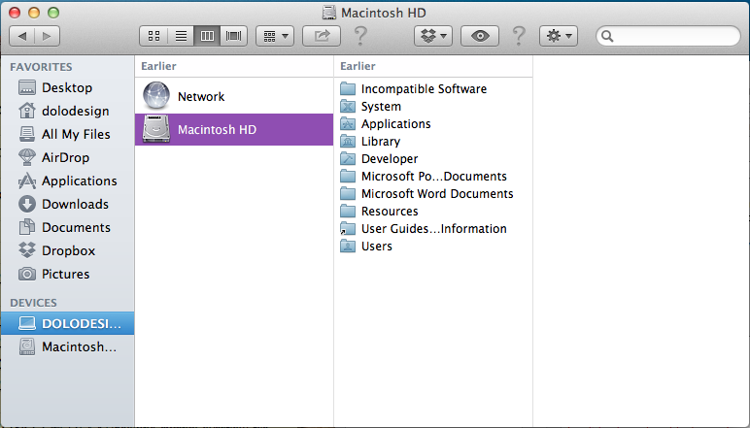
Task: Open Desktop in Favorites sidebar
Action: 67,88
